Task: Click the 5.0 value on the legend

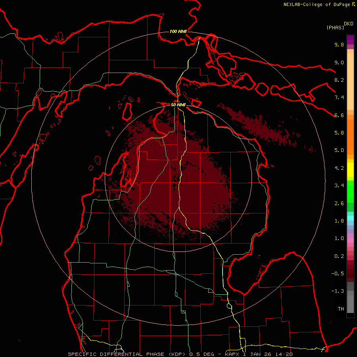Action: (x=339, y=150)
